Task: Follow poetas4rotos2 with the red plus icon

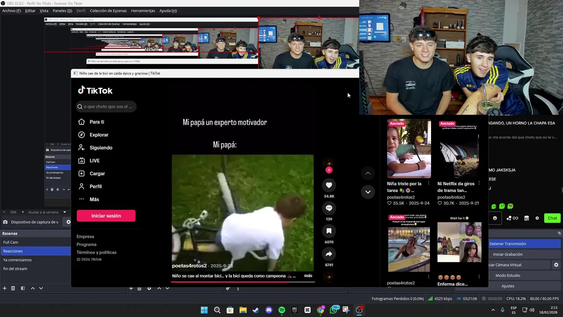Action: pos(329,170)
